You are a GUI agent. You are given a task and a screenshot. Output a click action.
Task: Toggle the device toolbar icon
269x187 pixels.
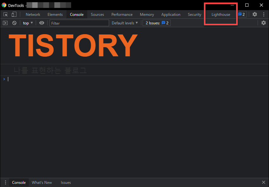tap(14, 15)
